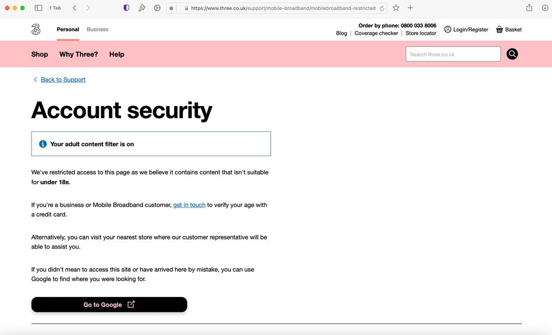Open the Help menu
Image resolution: width=552 pixels, height=335 pixels.
[x=117, y=54]
